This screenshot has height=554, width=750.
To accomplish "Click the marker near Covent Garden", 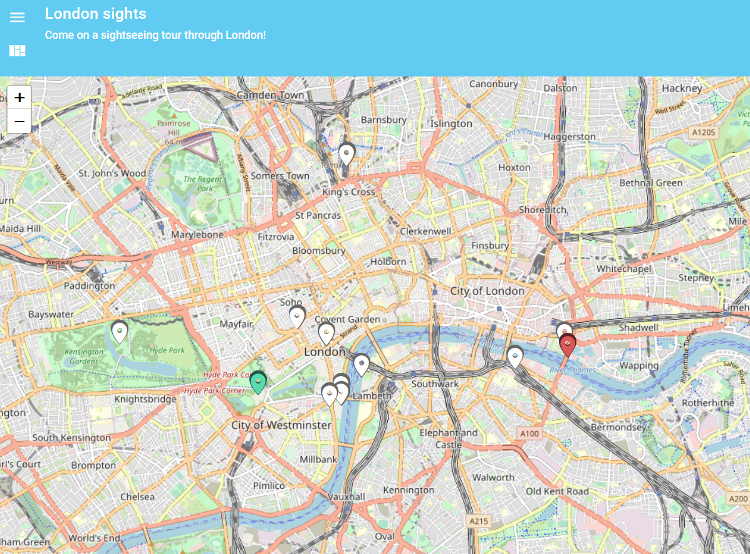I will point(326,333).
